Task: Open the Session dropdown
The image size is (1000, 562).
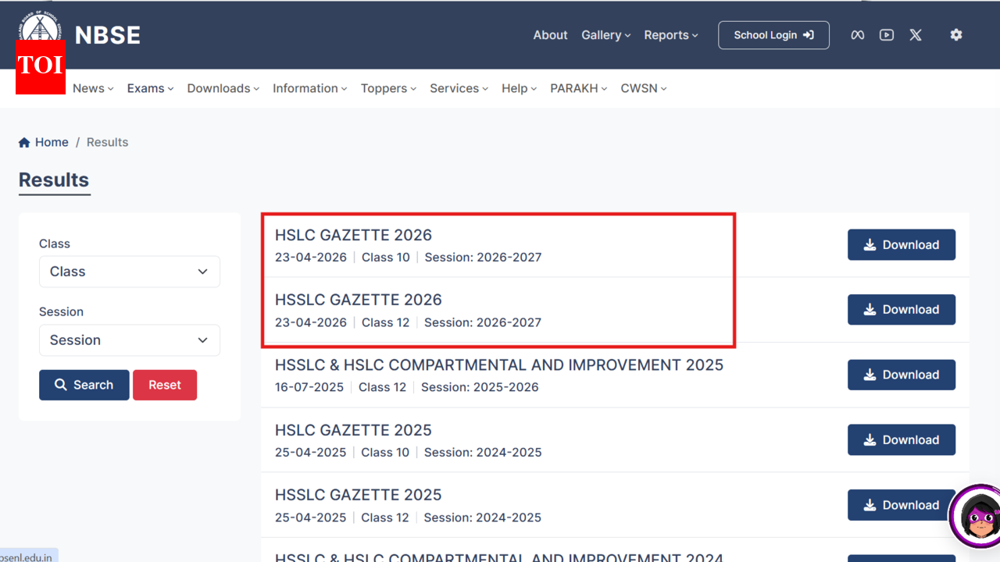Action: coord(129,340)
